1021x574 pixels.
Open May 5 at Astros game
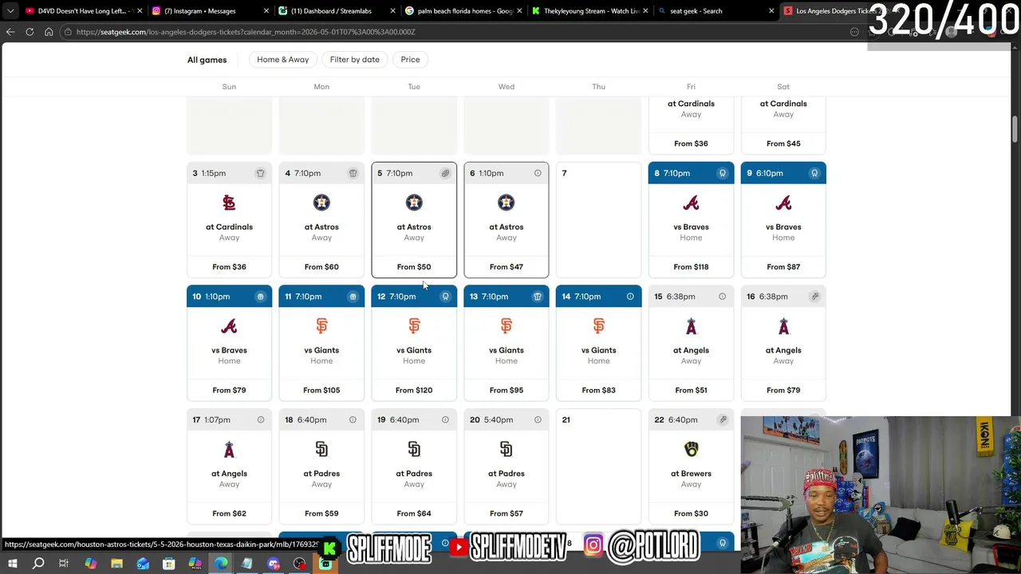point(414,220)
